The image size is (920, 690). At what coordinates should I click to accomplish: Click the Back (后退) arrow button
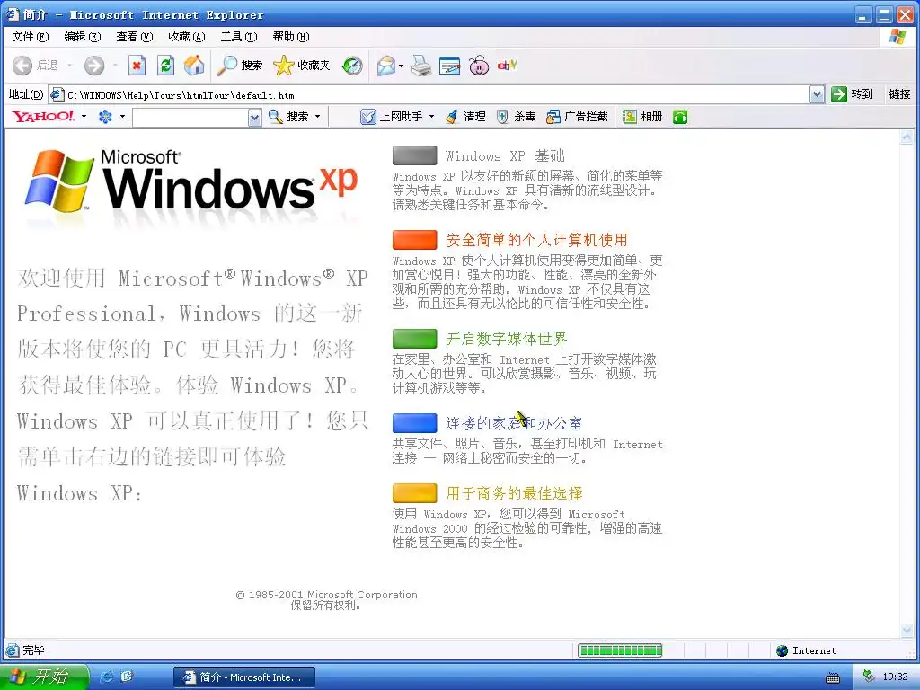[35, 65]
